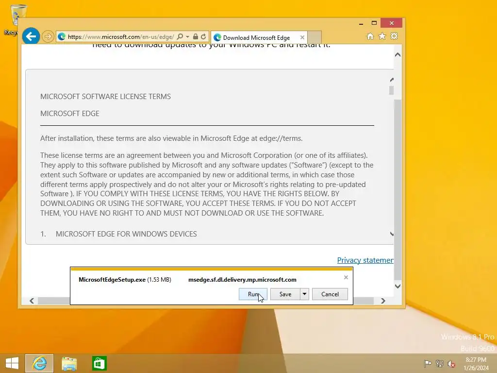Dismiss the download notification bar
Viewport: 497px width, 373px height.
346,277
